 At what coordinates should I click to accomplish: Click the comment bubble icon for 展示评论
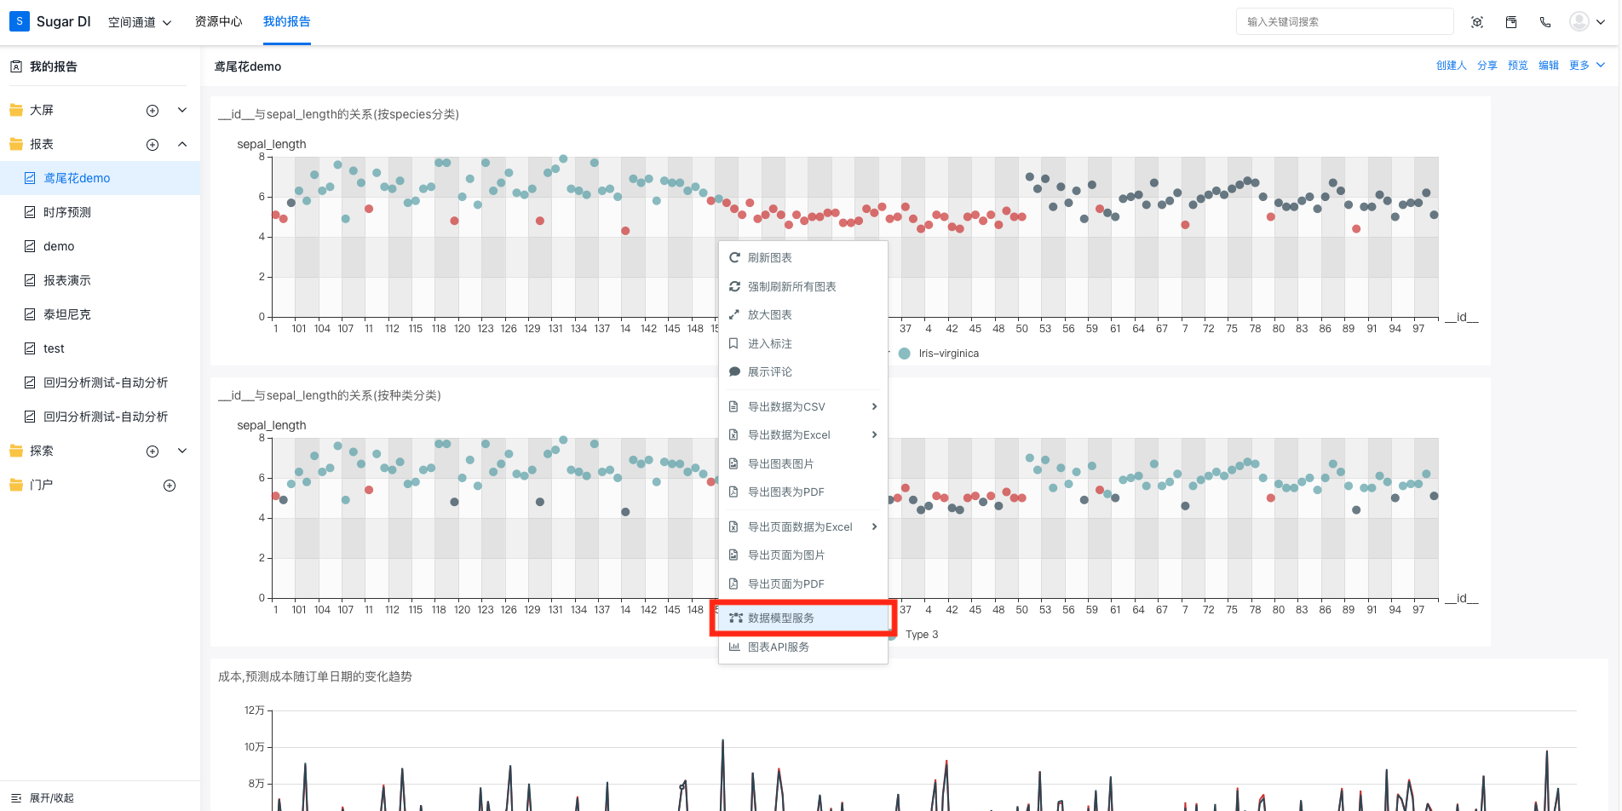pyautogui.click(x=734, y=371)
